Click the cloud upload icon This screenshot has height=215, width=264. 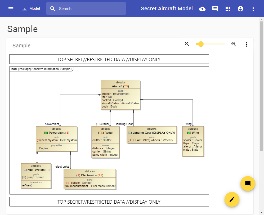coord(202,9)
